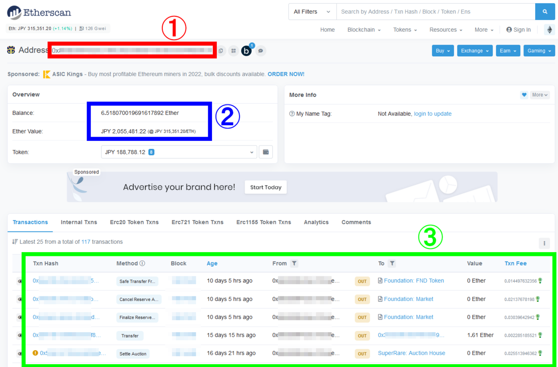The image size is (558, 367).
Task: Click the Txn Fee column header link
Action: [516, 263]
